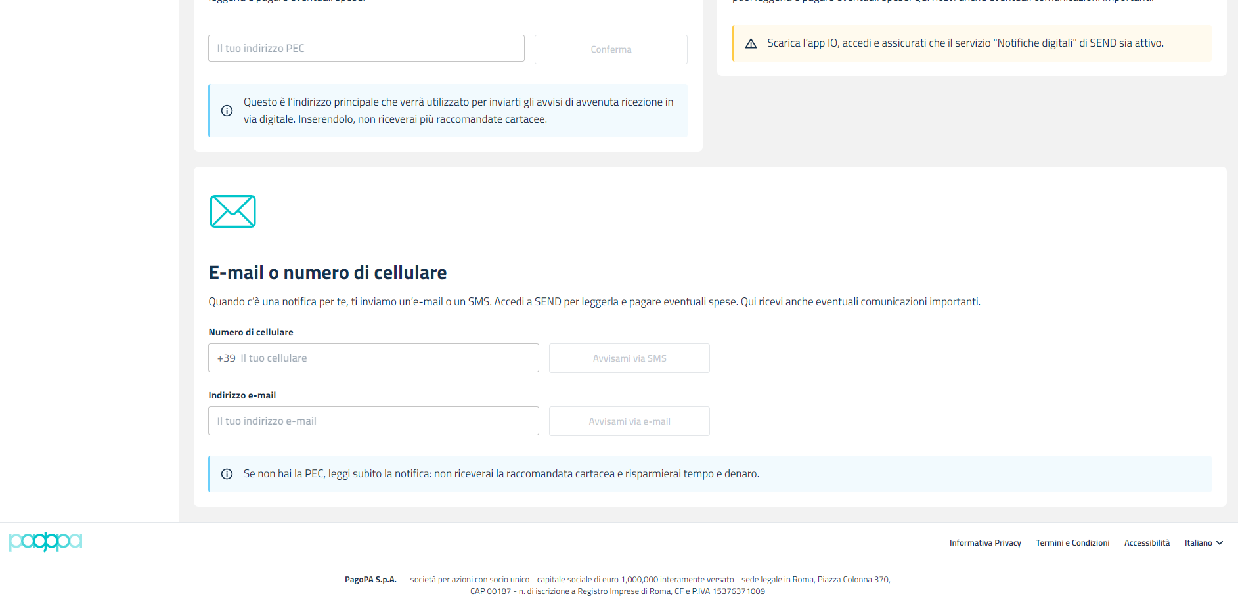Click the warning triangle in the app IO alert
The image size is (1238, 602).
point(751,43)
